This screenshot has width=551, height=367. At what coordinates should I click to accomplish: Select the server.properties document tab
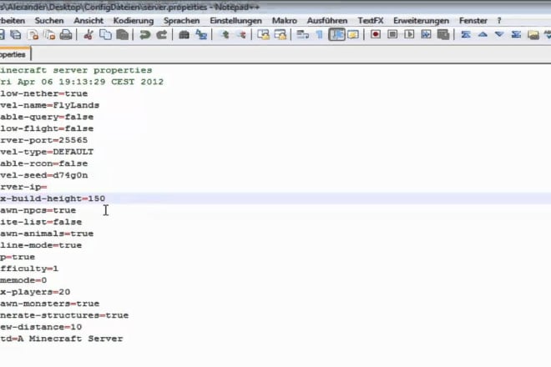pyautogui.click(x=14, y=54)
